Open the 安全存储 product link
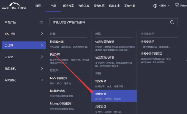 pos(101,81)
